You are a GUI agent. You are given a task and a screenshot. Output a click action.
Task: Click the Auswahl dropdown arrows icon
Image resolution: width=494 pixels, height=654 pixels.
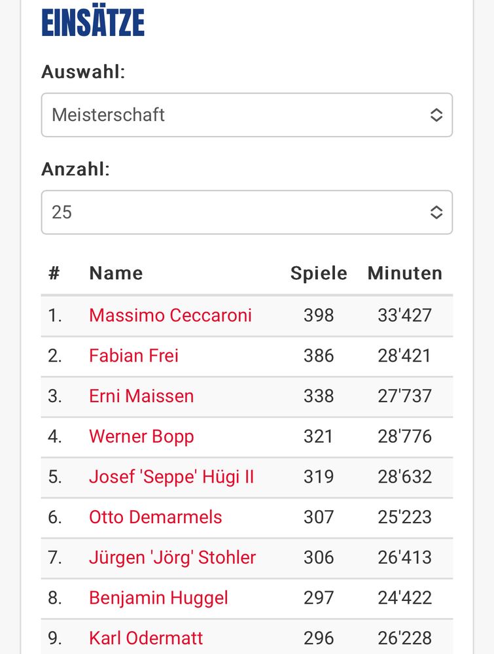436,115
